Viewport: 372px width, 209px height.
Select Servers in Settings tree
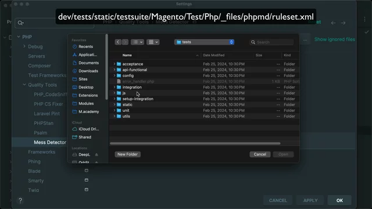pos(37,56)
